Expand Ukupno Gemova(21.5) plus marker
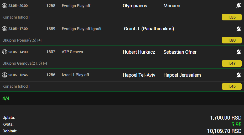Image resolution: width=244 pixels, height=135 pixels. point(45,63)
